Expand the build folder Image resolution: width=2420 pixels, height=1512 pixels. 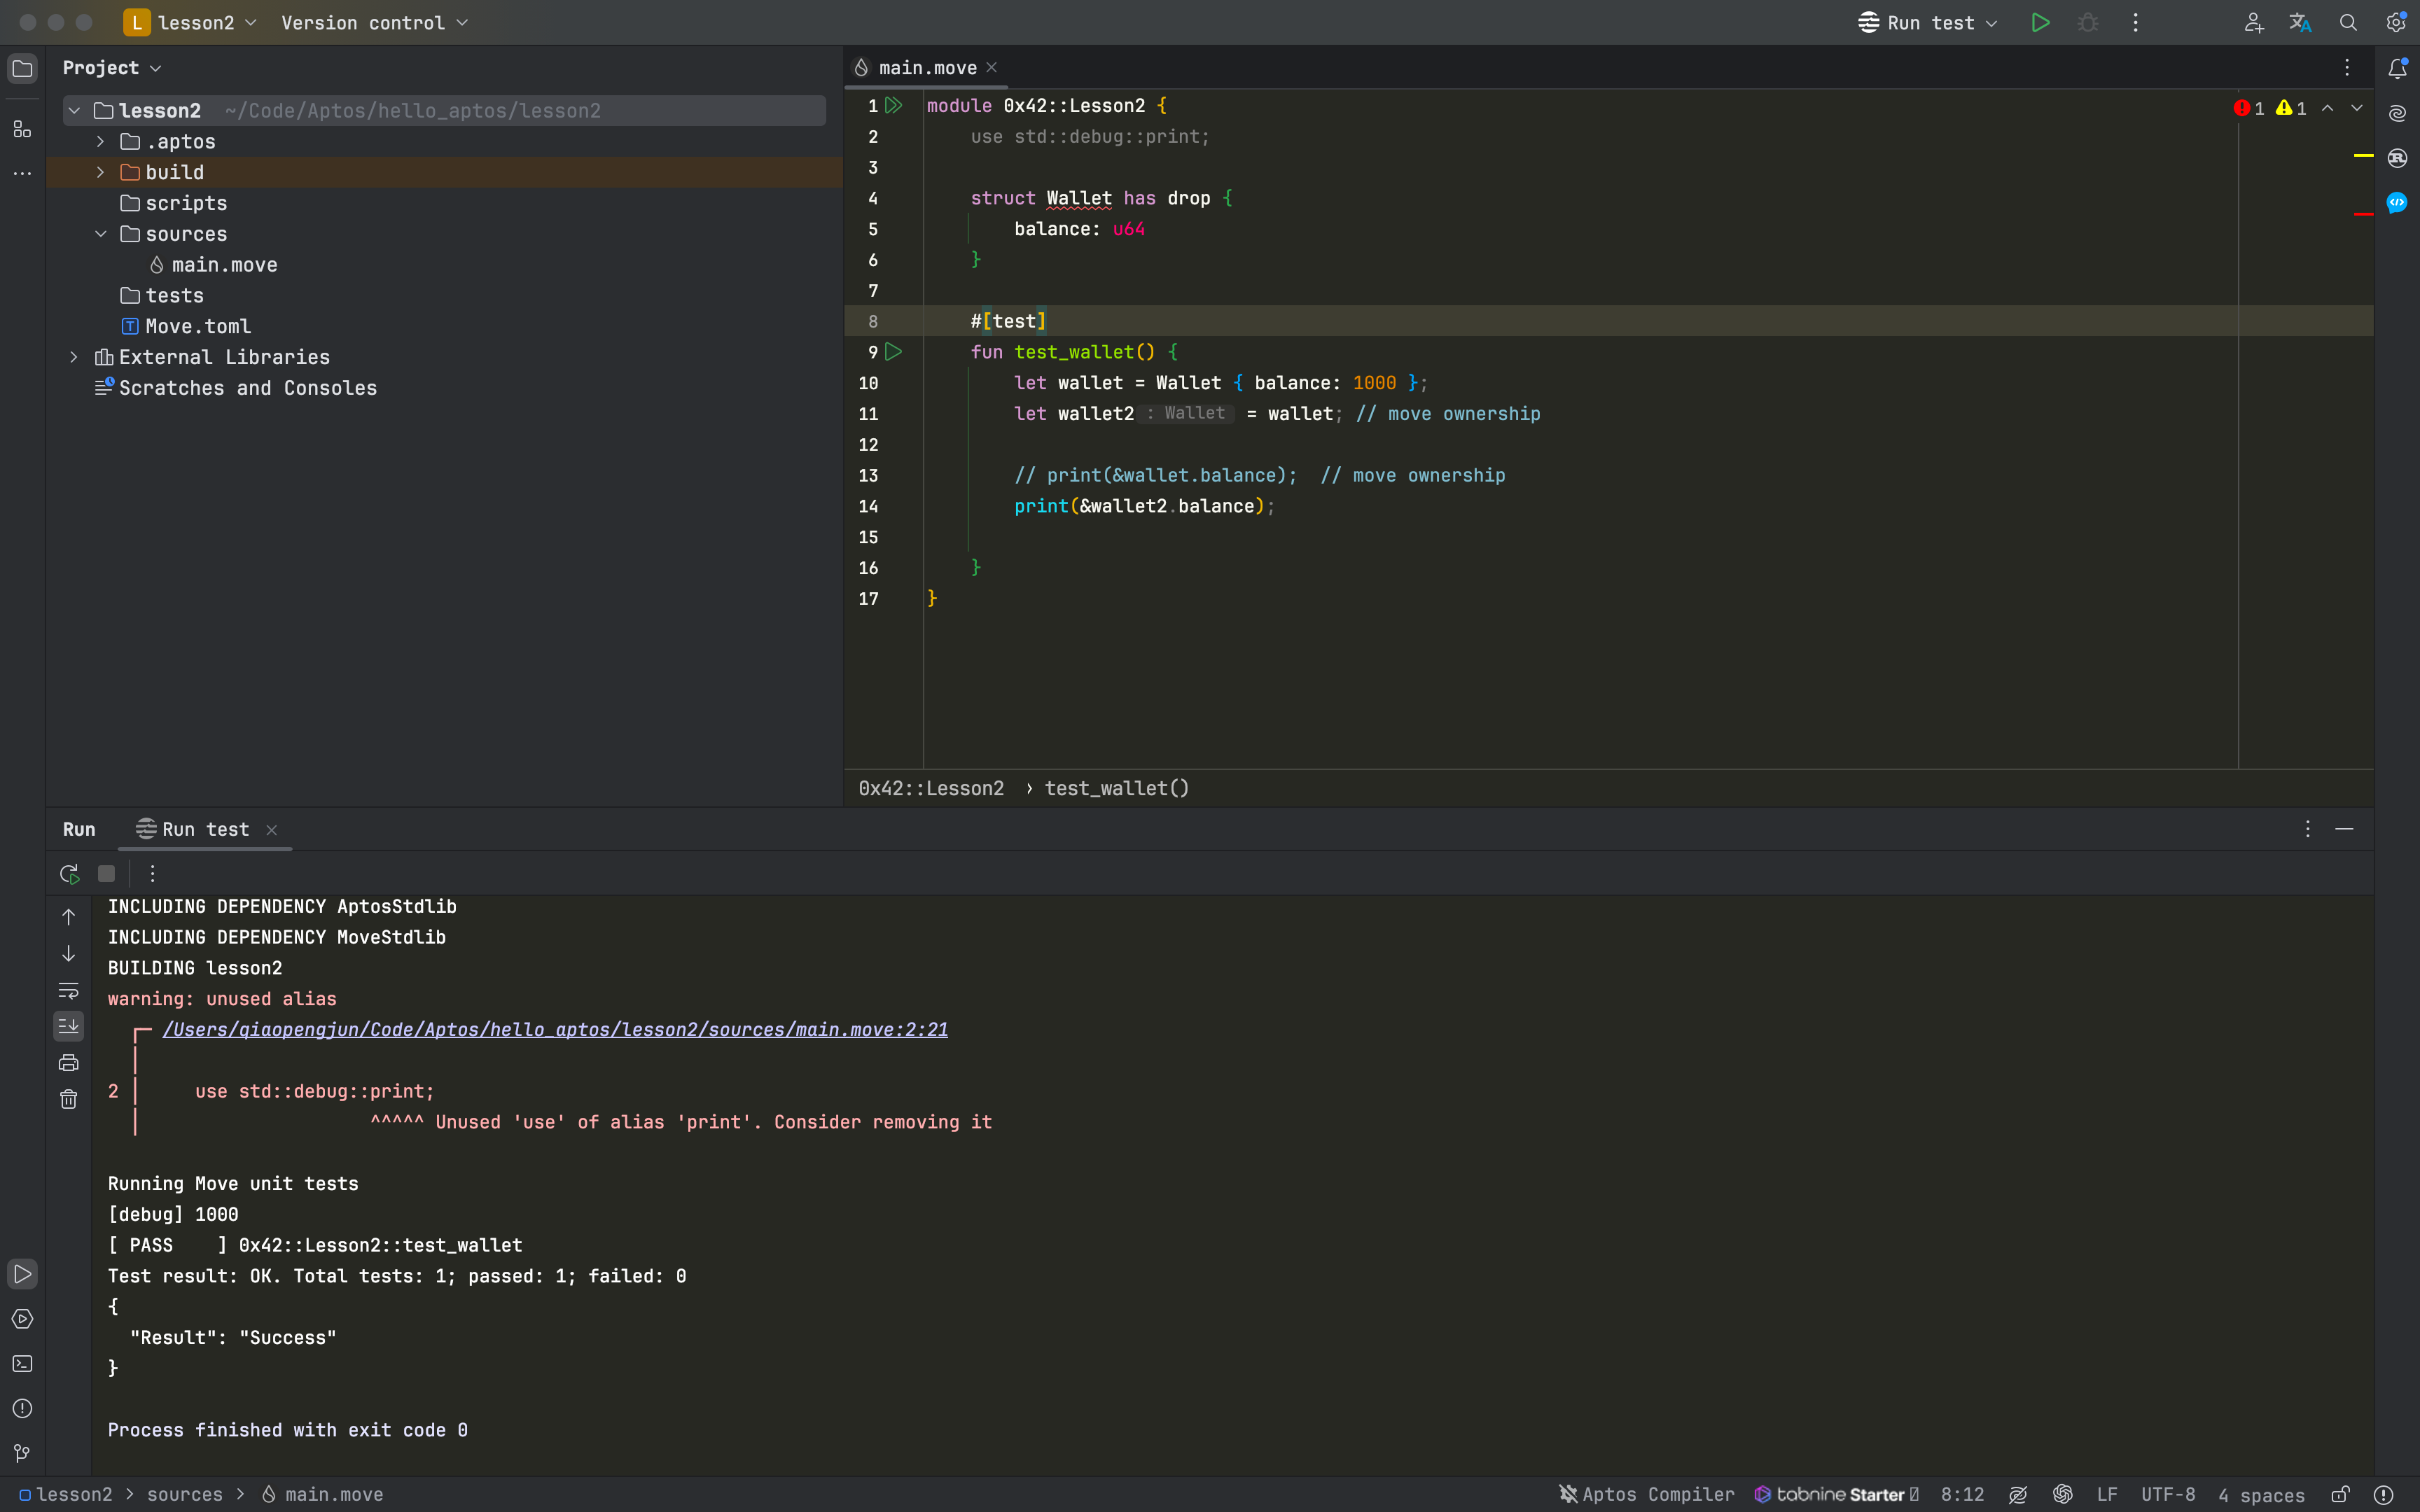pyautogui.click(x=100, y=172)
